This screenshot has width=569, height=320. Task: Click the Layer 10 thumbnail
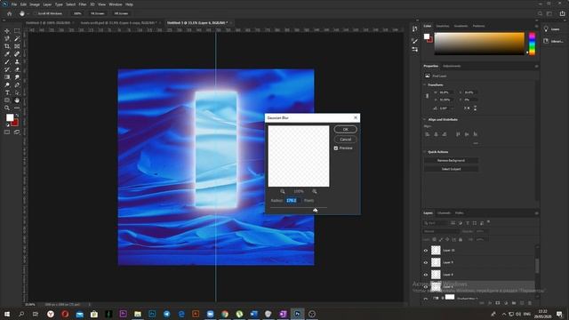click(436, 251)
